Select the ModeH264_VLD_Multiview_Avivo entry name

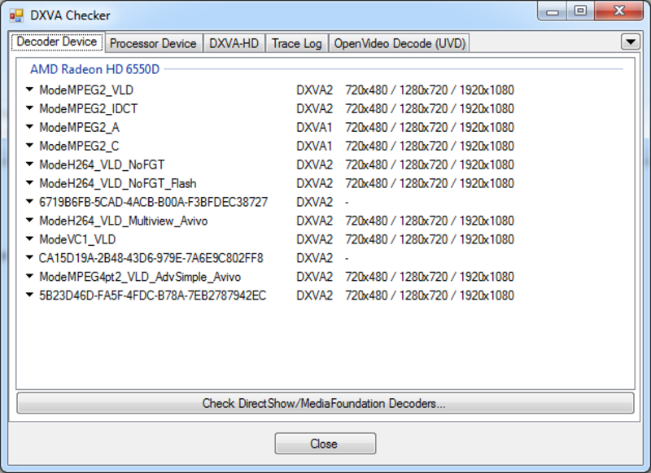pyautogui.click(x=124, y=221)
